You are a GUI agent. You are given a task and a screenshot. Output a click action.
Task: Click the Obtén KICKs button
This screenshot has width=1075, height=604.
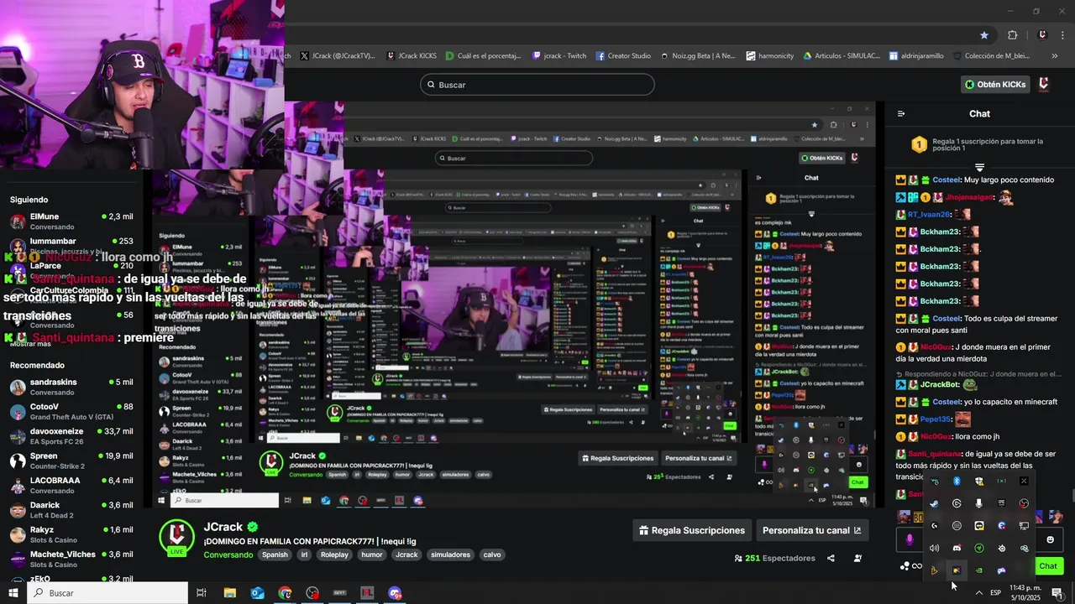click(995, 84)
